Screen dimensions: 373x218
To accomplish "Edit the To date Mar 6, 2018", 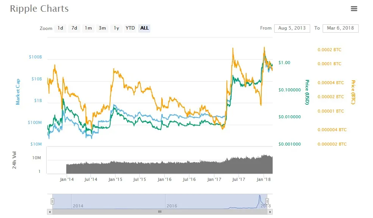I will point(340,28).
